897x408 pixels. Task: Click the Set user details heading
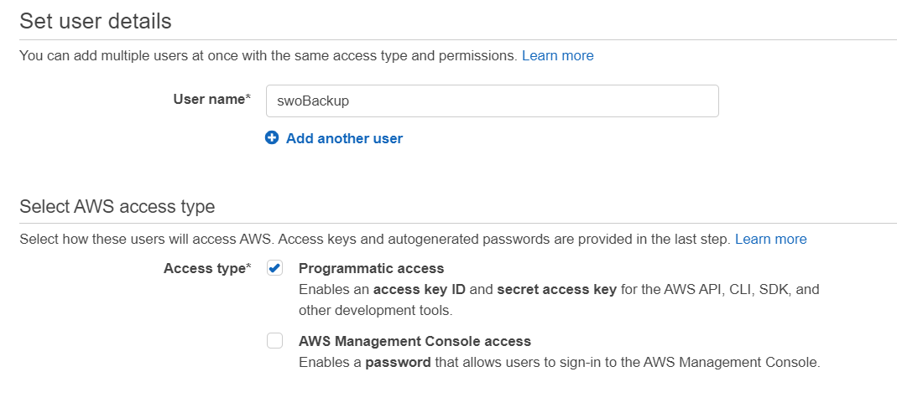pos(96,21)
